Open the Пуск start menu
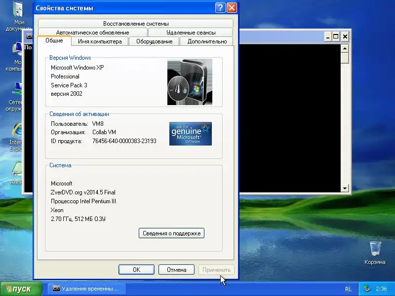 (21, 289)
